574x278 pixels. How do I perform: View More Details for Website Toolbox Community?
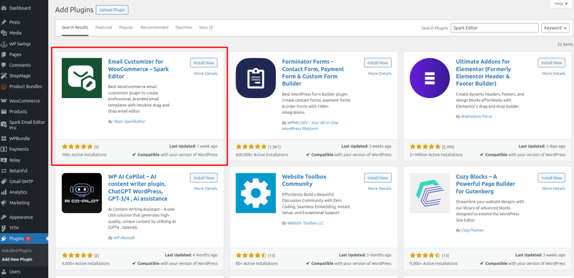click(x=379, y=189)
